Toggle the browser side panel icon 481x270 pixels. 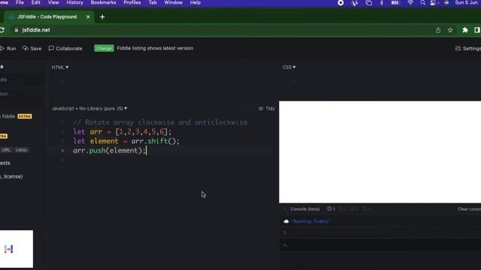477,30
